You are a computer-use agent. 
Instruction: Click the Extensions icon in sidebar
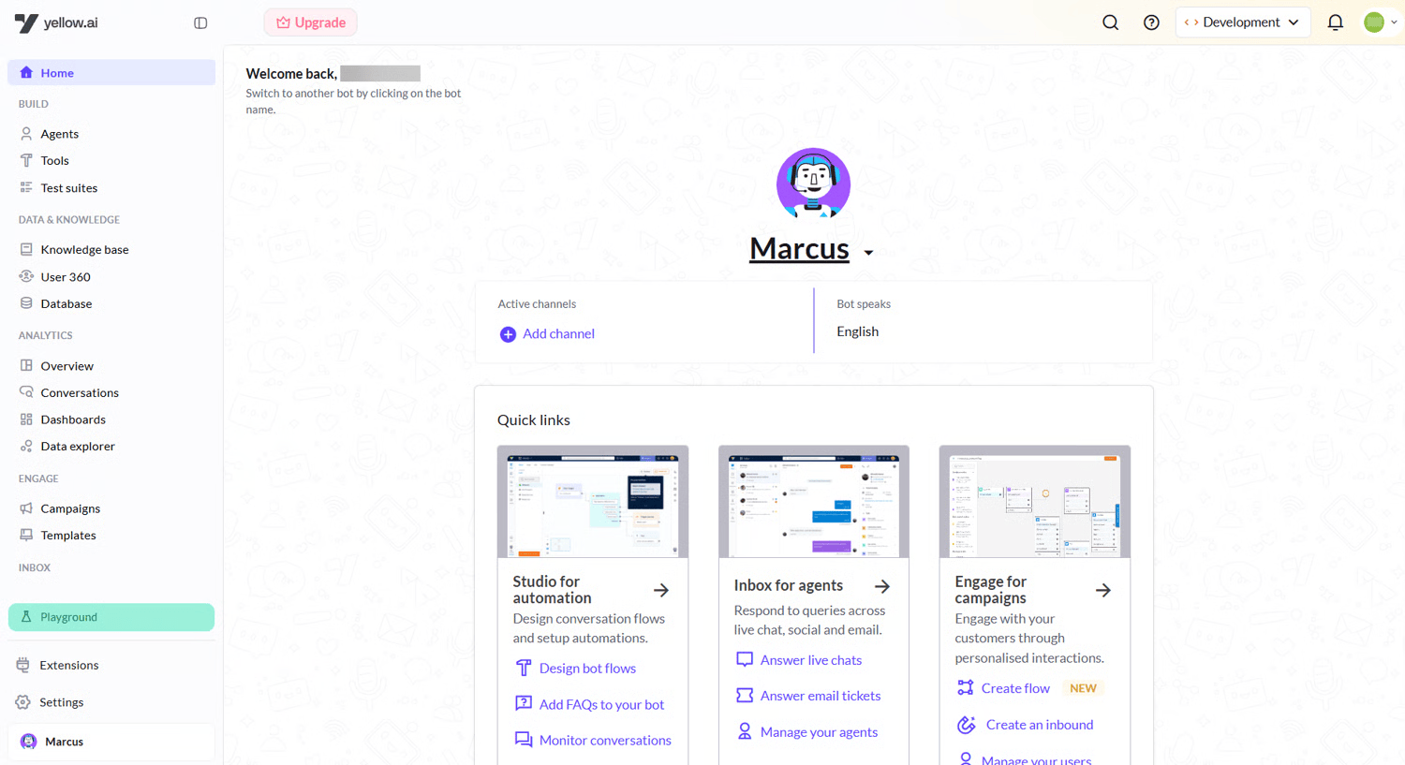(23, 665)
